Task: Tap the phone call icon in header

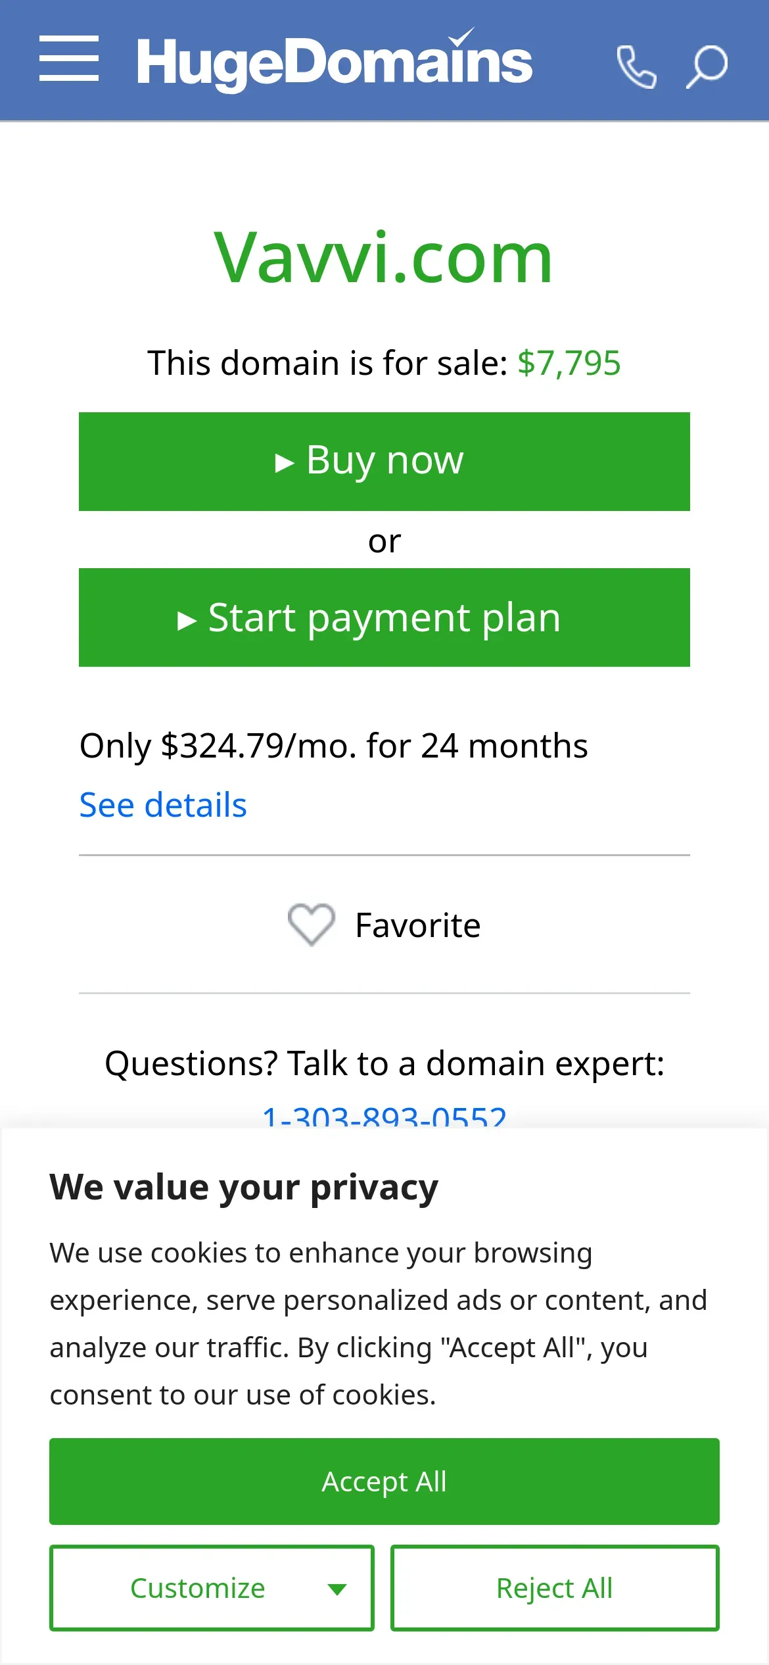Action: (636, 66)
